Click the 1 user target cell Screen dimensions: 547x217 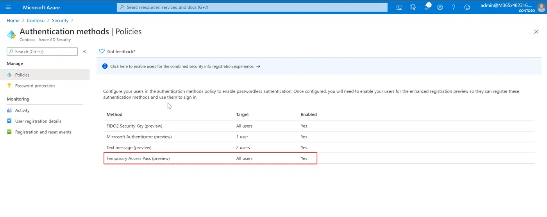pos(242,137)
